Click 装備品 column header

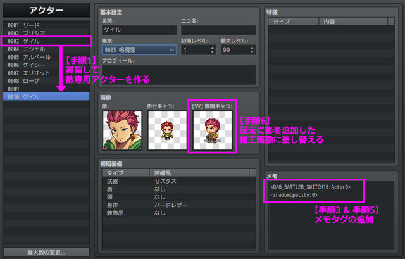[x=199, y=173]
